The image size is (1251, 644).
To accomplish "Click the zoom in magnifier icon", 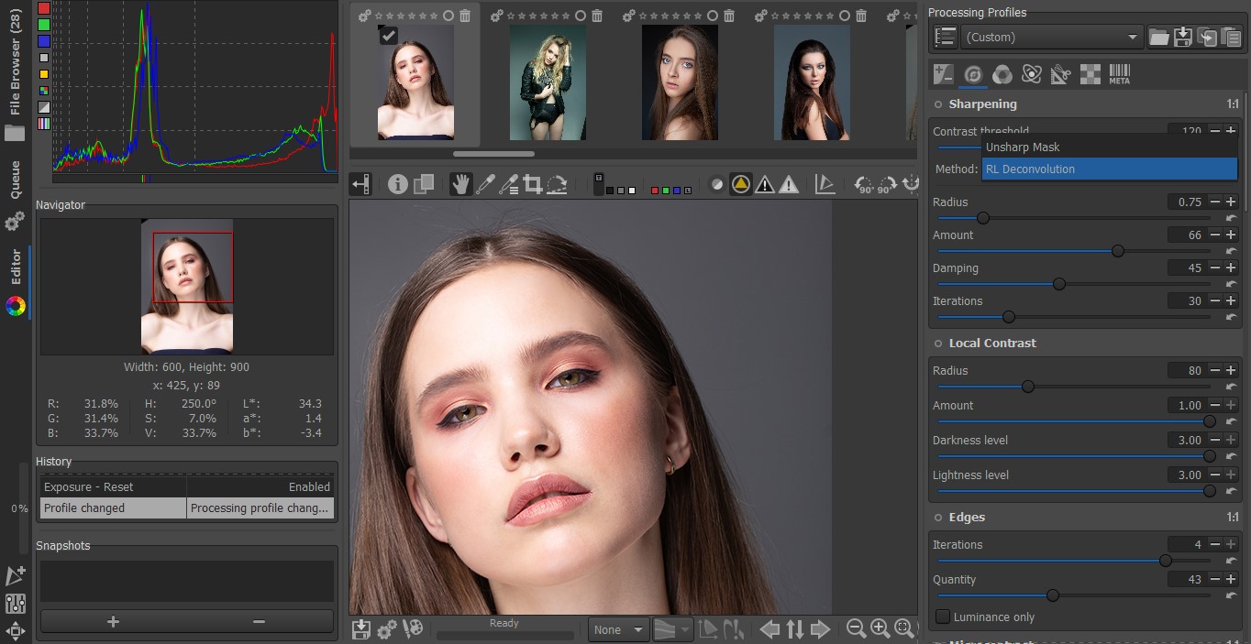I will tap(880, 628).
